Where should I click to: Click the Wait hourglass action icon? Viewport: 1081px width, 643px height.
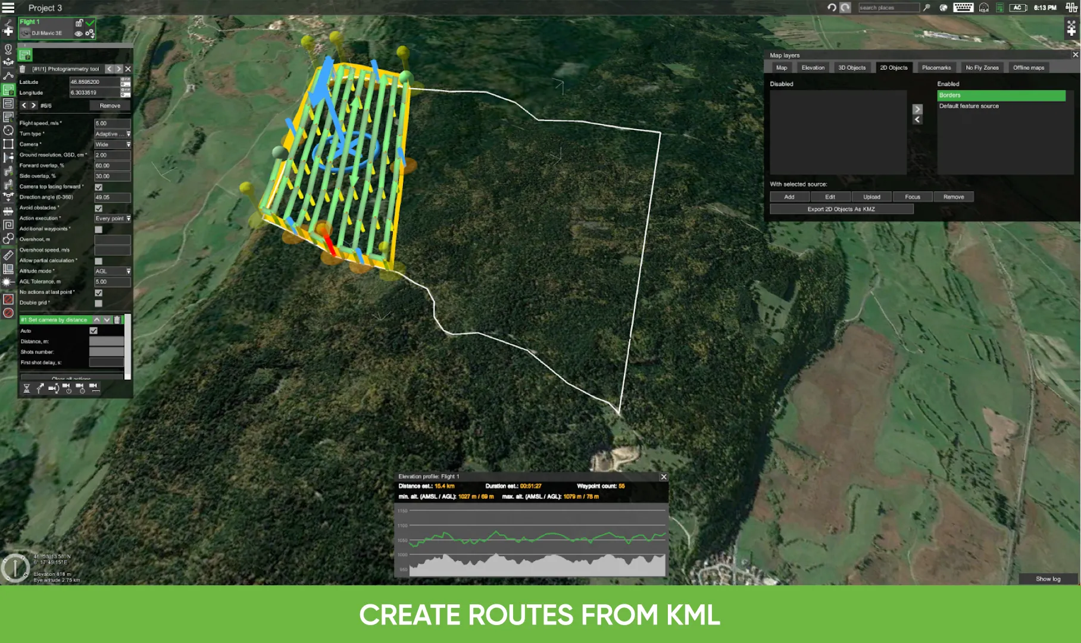27,388
